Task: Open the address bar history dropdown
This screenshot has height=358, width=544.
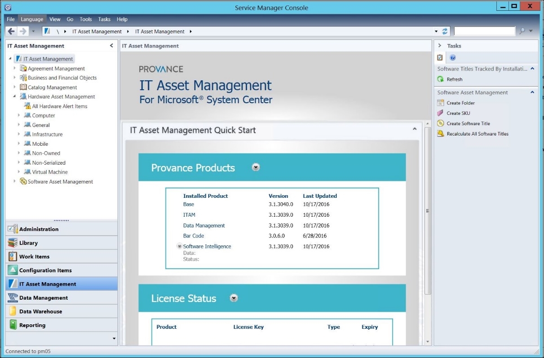Action: click(x=436, y=31)
